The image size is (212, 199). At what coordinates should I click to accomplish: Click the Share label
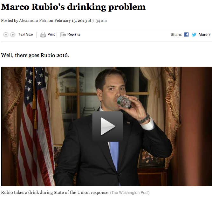coord(176,35)
